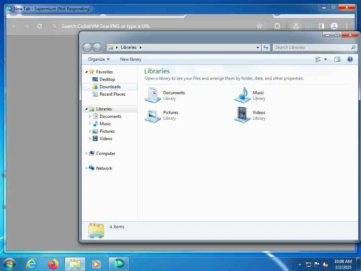
Task: Click the "4 items" status text
Action: [x=117, y=227]
